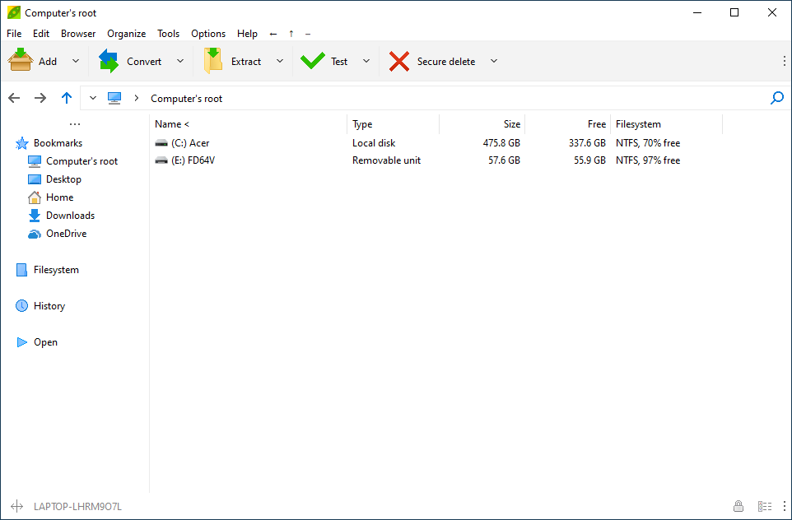The width and height of the screenshot is (792, 520).
Task: Select Computer's root in sidebar bookmarks
Action: point(82,161)
